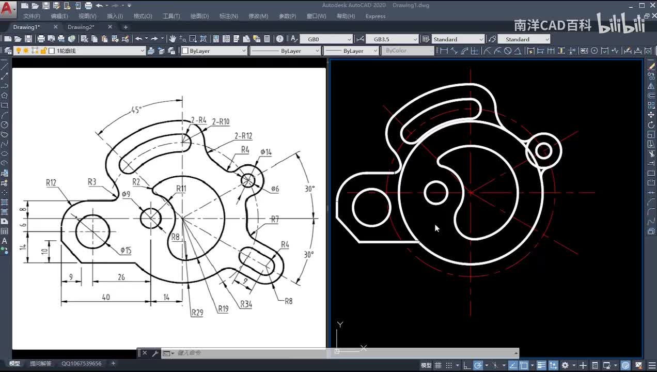The image size is (657, 372).
Task: Switch to the Drawing2* tab
Action: tap(81, 27)
